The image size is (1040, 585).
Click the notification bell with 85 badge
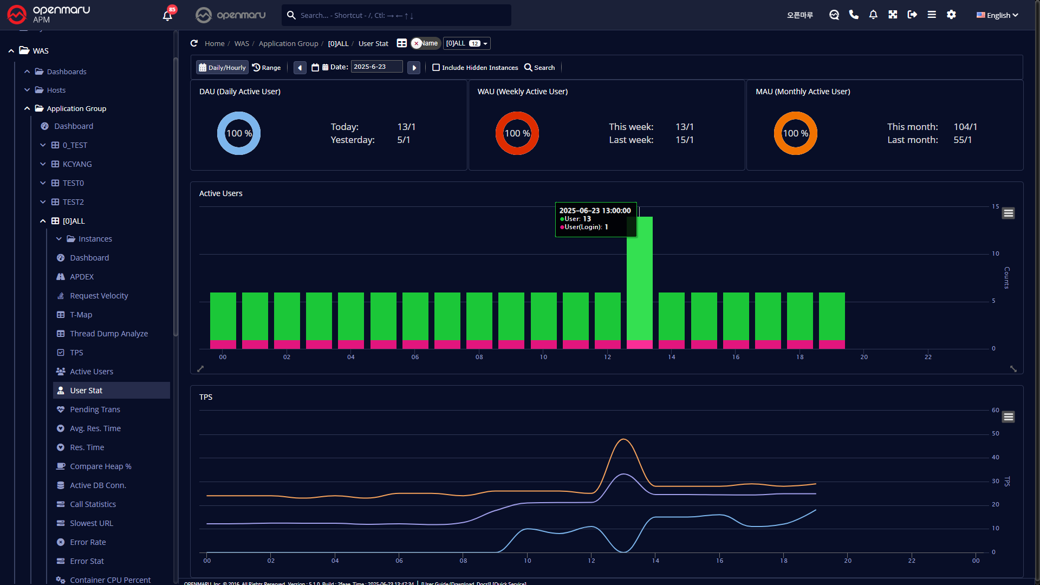pyautogui.click(x=167, y=15)
